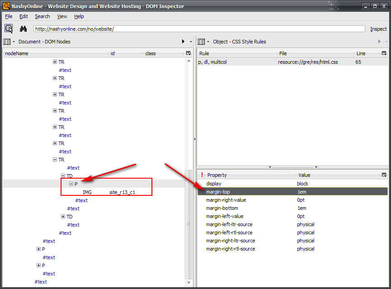Click the right arrow icon on the CSS Style Rules toolbar
The height and width of the screenshot is (289, 391).
click(379, 41)
